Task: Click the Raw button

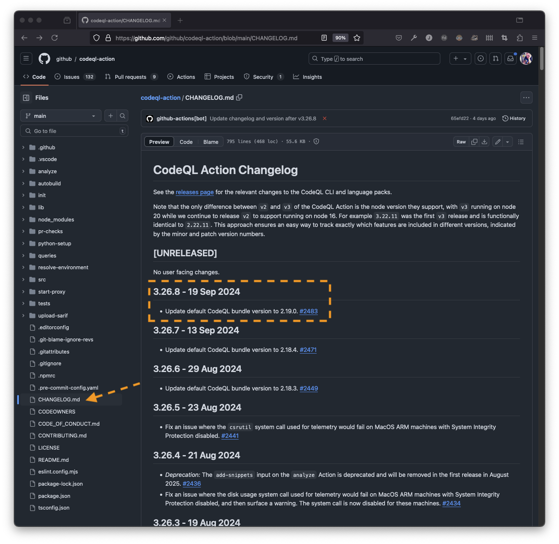Action: tap(461, 142)
